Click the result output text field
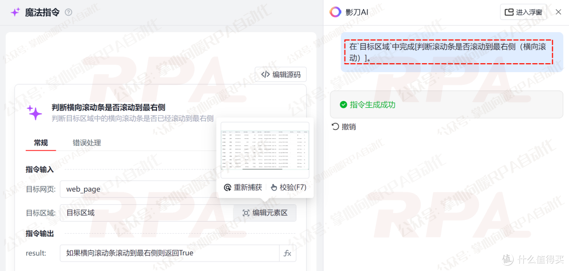Viewport: 569px width, 271px height. coord(170,253)
